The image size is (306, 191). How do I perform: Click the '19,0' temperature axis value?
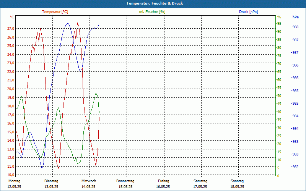[11, 97]
